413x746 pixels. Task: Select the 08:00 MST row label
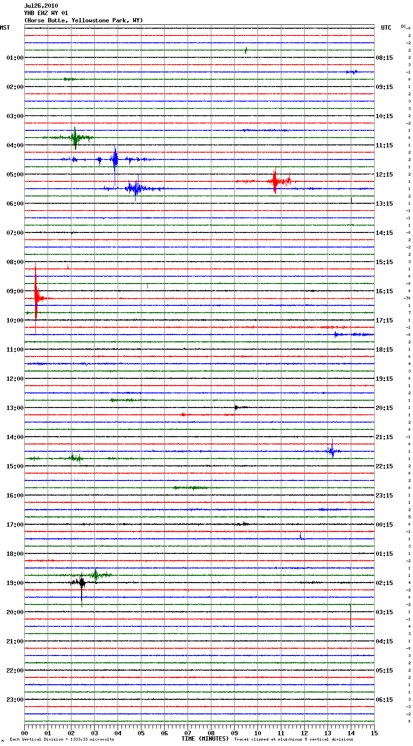15,262
